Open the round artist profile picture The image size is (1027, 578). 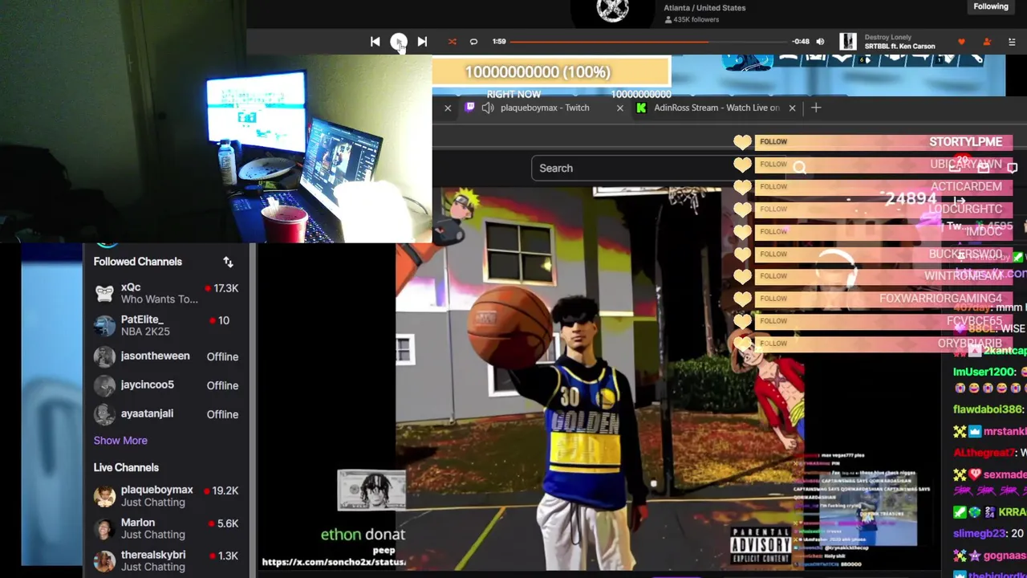click(613, 10)
